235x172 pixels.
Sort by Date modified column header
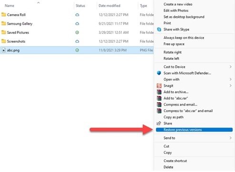click(109, 6)
